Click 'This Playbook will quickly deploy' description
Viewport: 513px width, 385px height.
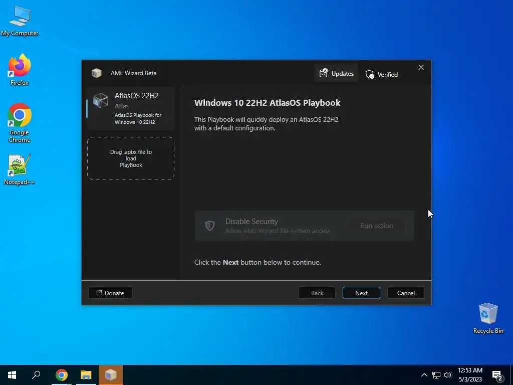[x=267, y=124]
